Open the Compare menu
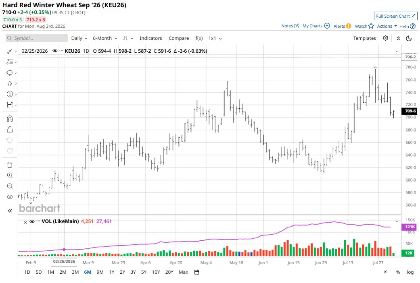 click(179, 38)
